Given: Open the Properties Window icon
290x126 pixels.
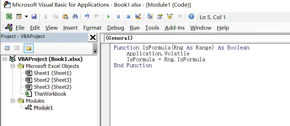Looking at the screenshot, I should (x=160, y=17).
